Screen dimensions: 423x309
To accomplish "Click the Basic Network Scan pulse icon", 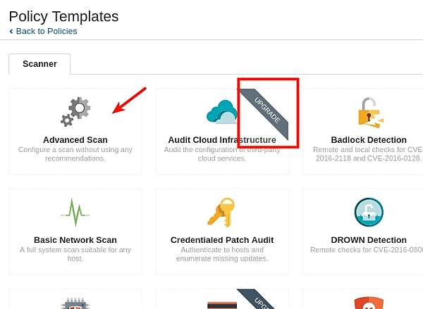I will (x=75, y=212).
